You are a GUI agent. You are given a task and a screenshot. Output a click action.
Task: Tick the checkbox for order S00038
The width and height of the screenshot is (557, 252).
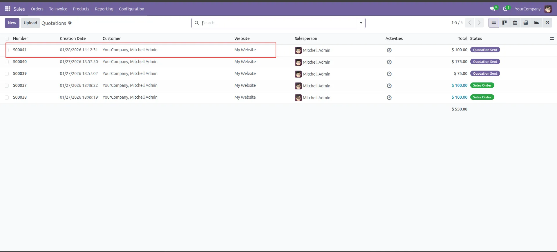pos(7,98)
